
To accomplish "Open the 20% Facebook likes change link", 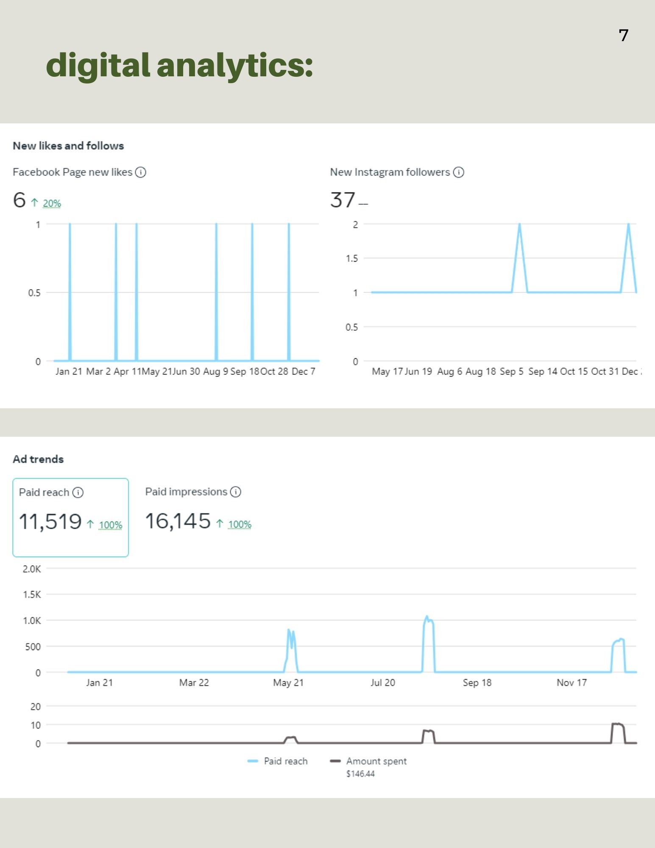I will (52, 204).
